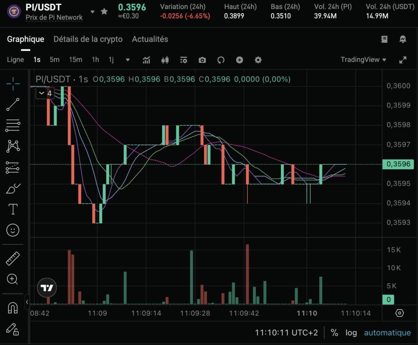Screen dimensions: 418x345
Task: Open the Fibonacci retracement tool
Action: 13,125
